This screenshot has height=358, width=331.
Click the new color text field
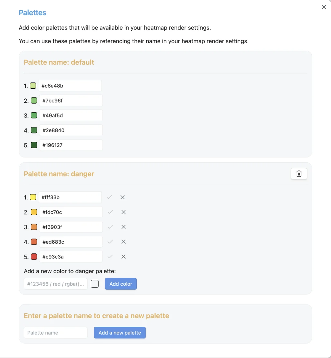[x=55, y=284]
